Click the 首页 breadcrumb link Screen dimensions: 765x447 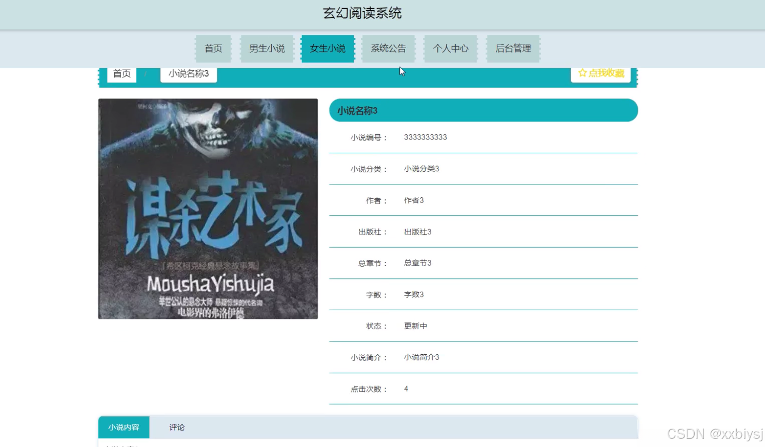121,73
